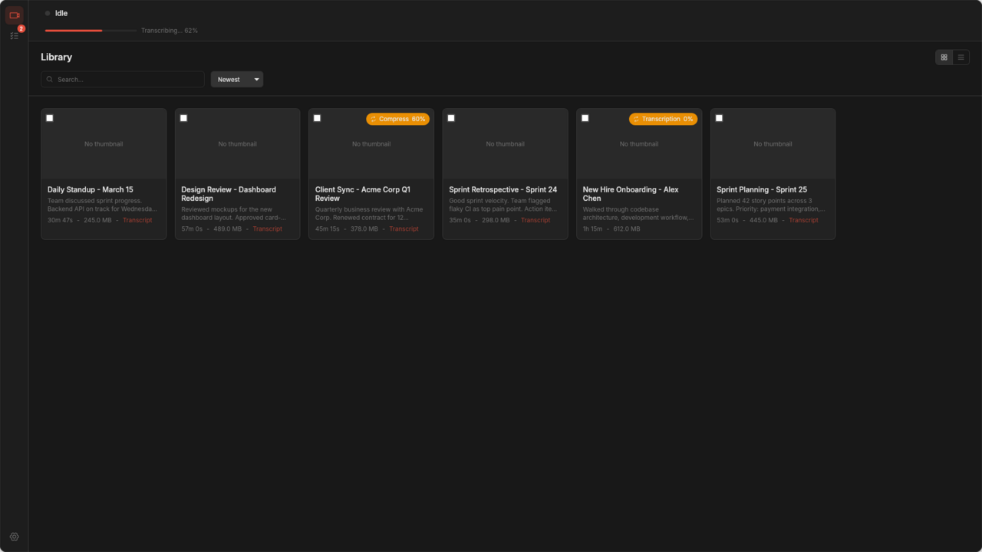
Task: Open the Library section heading
Action: (x=57, y=57)
